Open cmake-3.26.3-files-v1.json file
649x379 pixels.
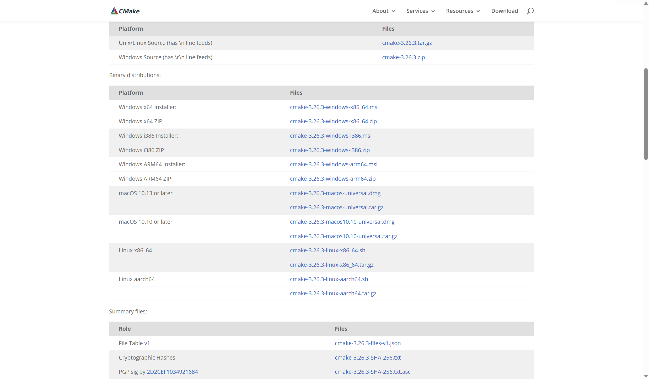pyautogui.click(x=368, y=343)
